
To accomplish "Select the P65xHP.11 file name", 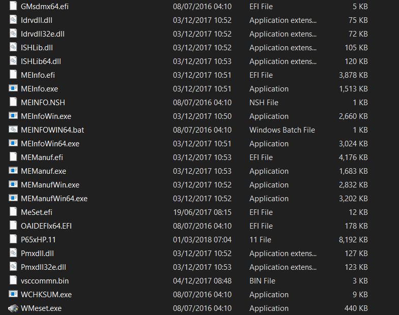I will pyautogui.click(x=38, y=240).
